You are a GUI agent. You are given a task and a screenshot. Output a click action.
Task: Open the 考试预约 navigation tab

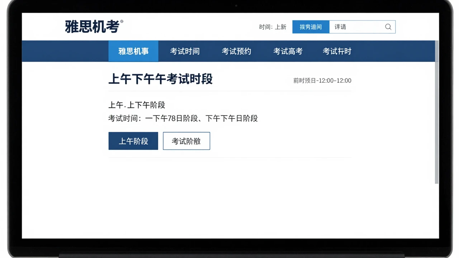[236, 51]
